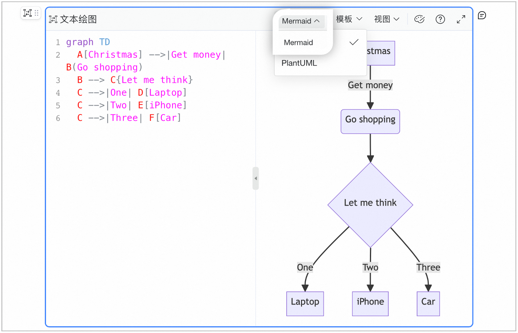This screenshot has height=333, width=518.
Task: Click the 'Let me think' diamond node
Action: coord(370,205)
